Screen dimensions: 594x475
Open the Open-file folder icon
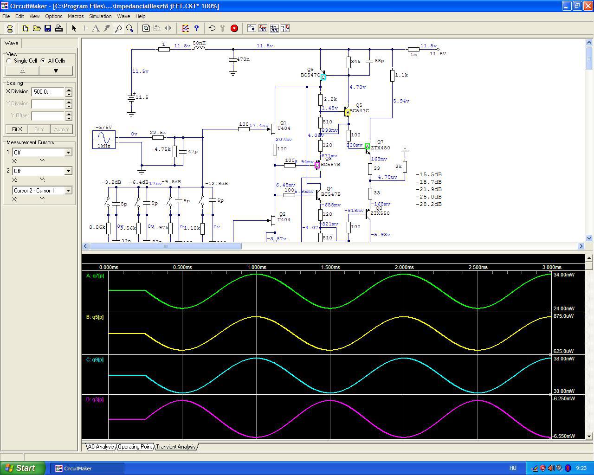37,28
